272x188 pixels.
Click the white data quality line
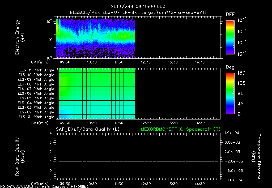point(138,161)
